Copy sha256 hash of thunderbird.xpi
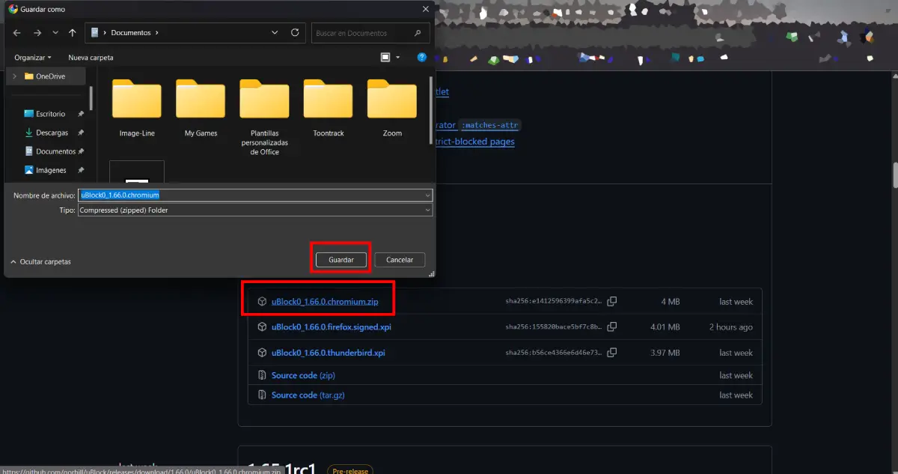Screen dimensions: 898x474 (612, 353)
